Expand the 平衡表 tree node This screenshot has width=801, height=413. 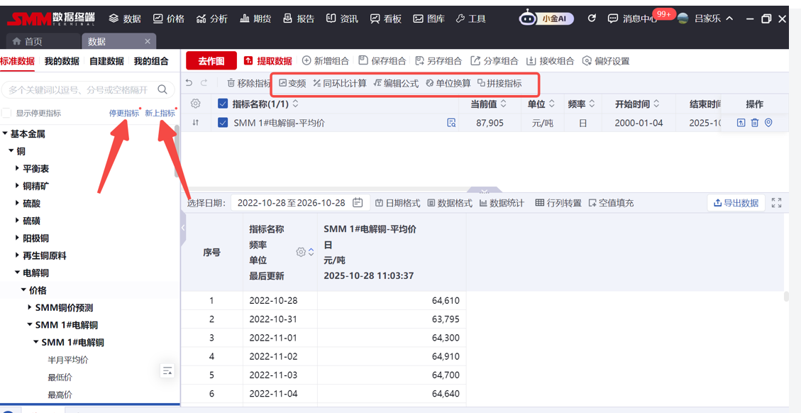[x=18, y=169]
